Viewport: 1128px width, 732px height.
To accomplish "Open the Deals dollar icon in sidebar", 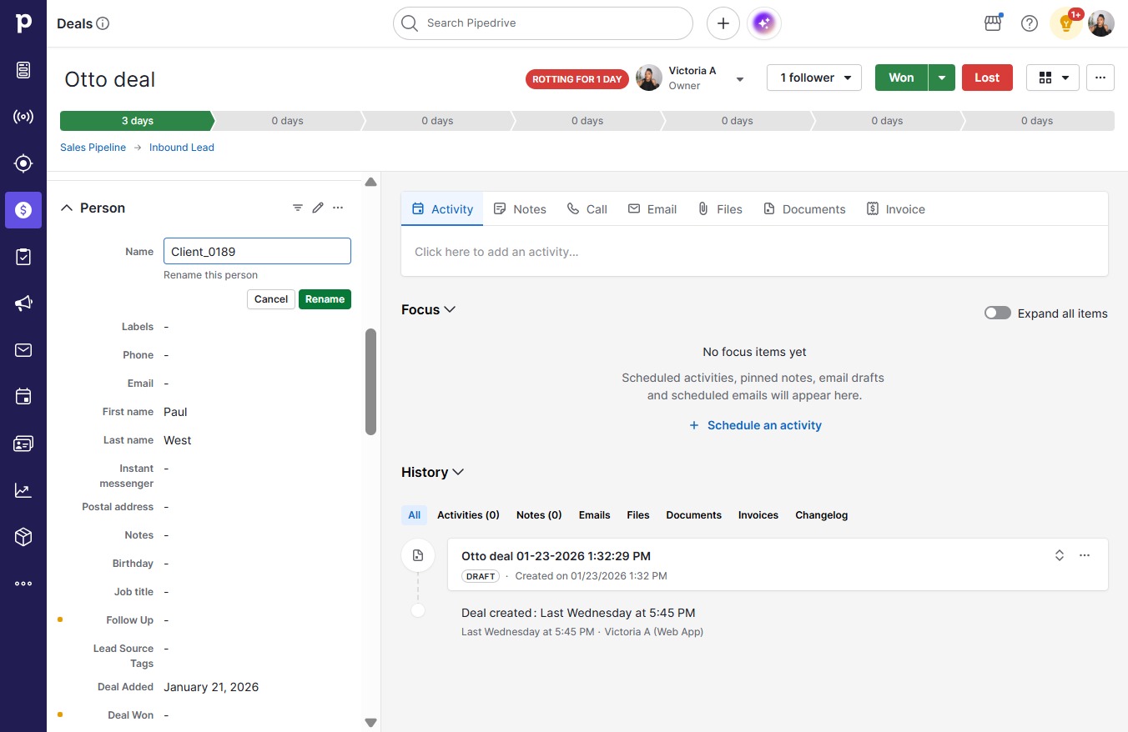I will [x=23, y=210].
